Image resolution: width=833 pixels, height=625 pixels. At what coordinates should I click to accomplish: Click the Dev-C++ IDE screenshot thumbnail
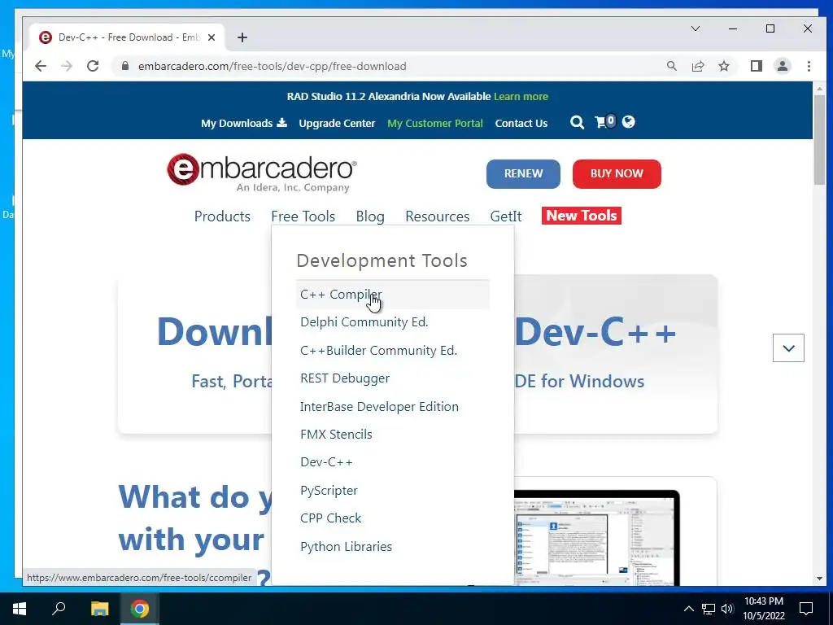tap(596, 538)
